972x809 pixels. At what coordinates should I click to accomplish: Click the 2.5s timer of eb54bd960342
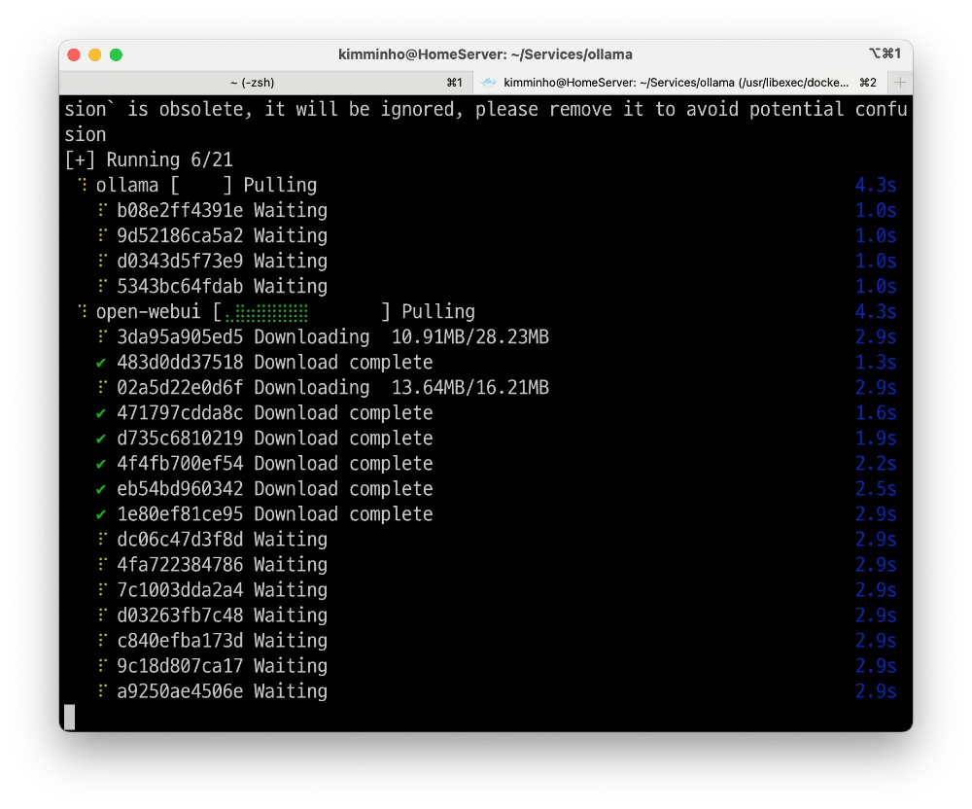(876, 489)
